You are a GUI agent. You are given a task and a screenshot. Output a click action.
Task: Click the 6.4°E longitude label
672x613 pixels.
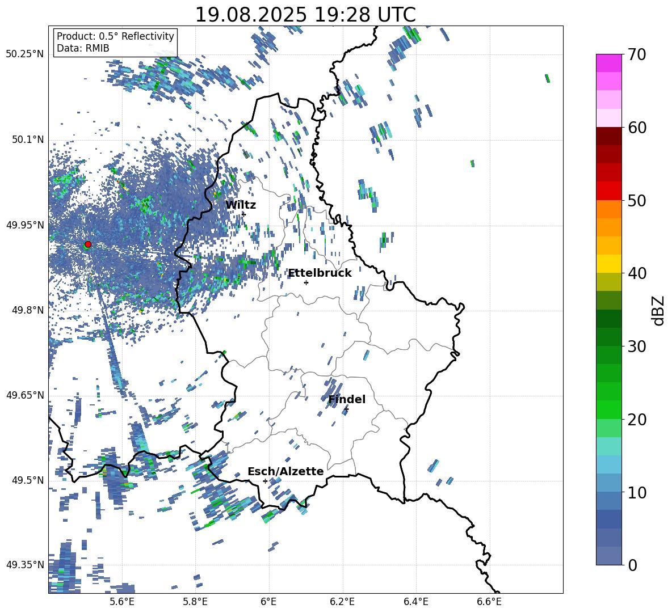(415, 602)
